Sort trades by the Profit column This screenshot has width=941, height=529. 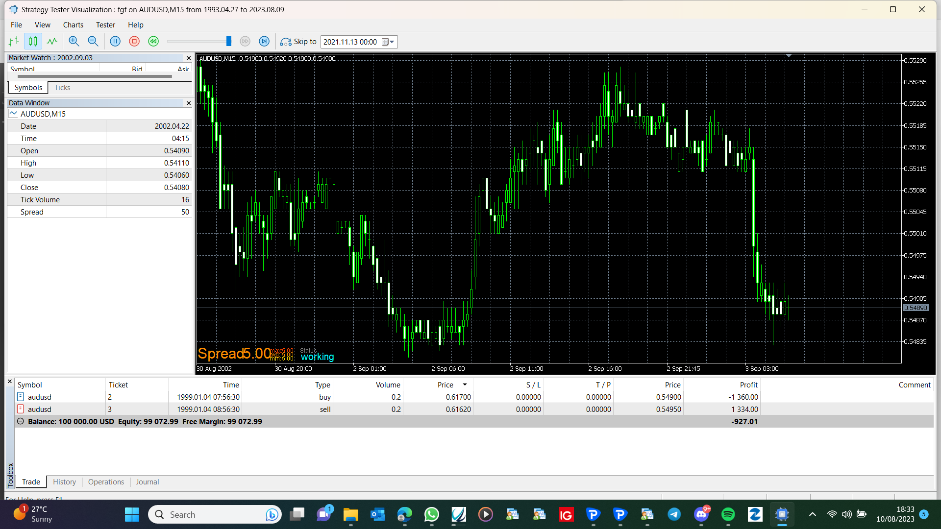coord(721,385)
